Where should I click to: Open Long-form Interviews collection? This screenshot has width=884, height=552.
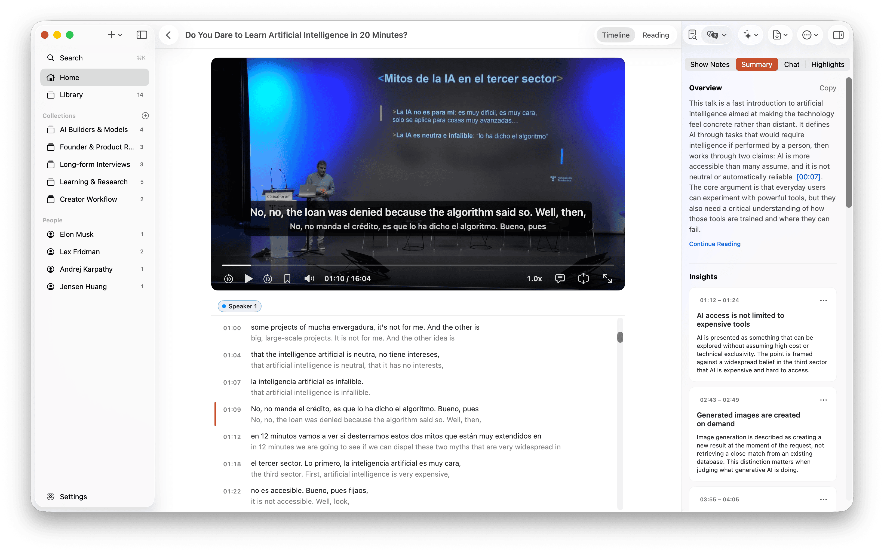point(94,165)
